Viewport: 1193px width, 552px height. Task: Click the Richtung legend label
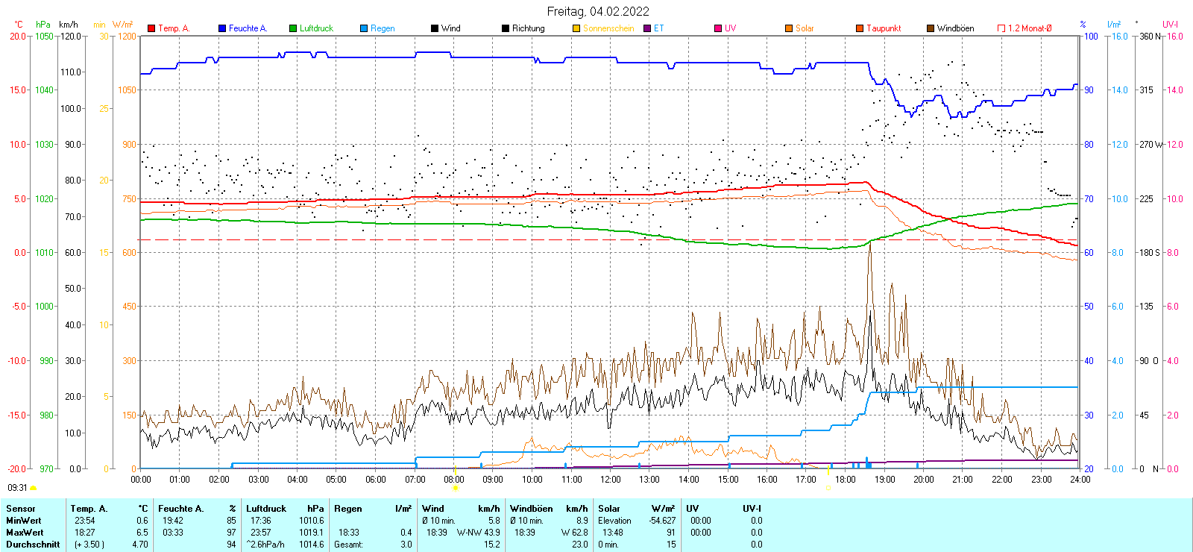pyautogui.click(x=528, y=28)
